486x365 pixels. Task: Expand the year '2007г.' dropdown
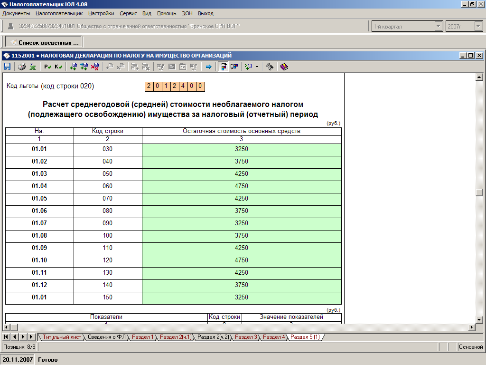(478, 27)
